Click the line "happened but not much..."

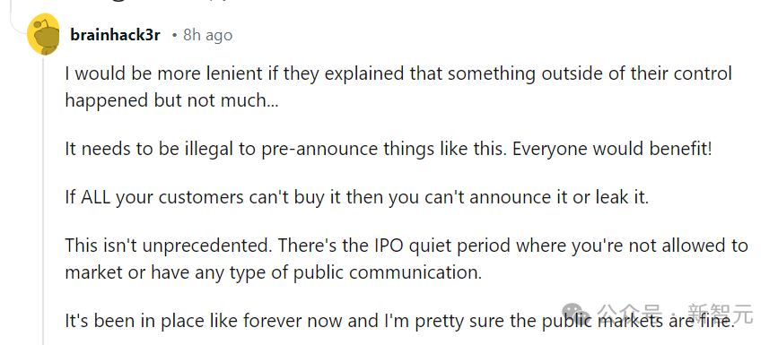(x=171, y=100)
